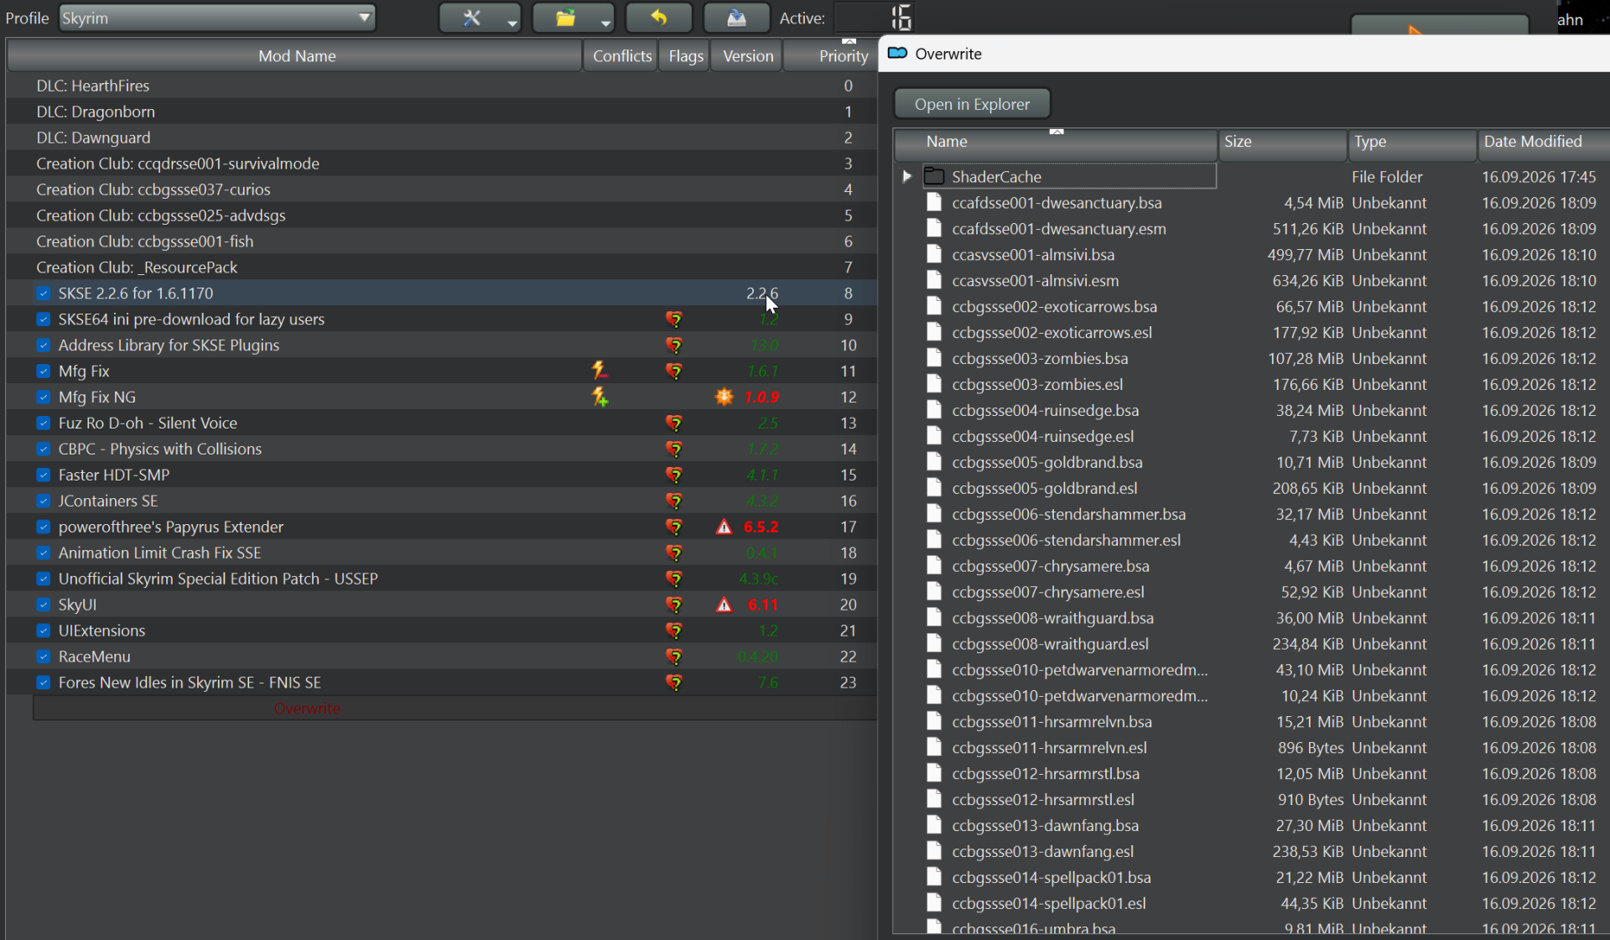Click the flag icon on Faster HDT-SMP row
This screenshot has height=940, width=1610.
coord(674,475)
